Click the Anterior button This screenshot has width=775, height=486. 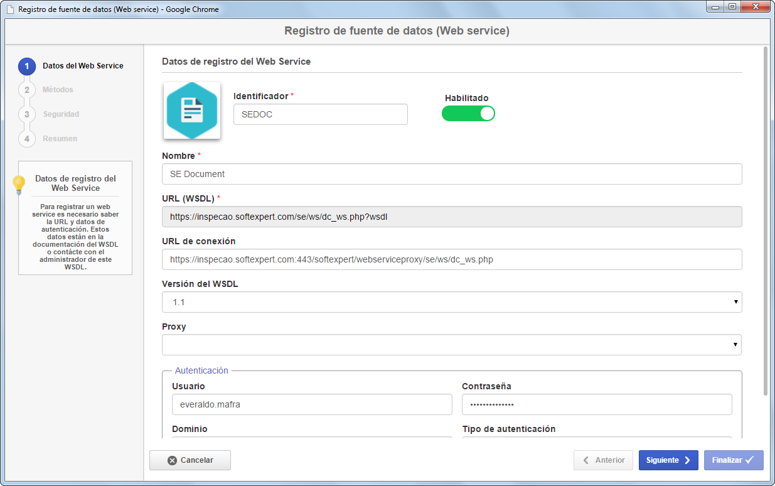(604, 460)
